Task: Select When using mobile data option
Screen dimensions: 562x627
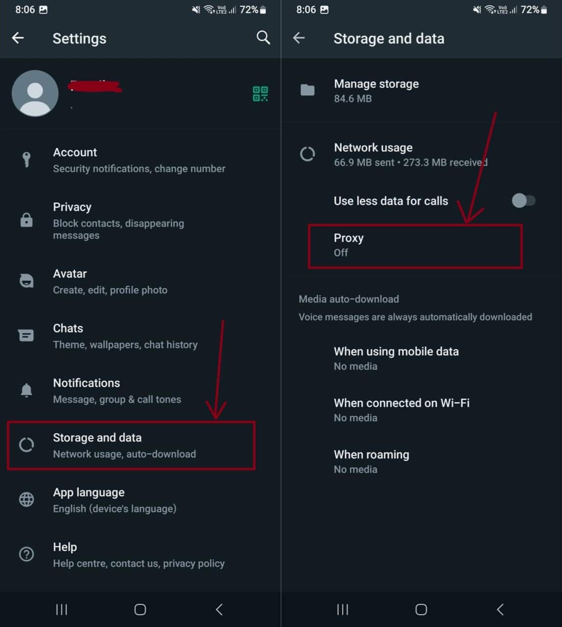Action: click(x=396, y=359)
